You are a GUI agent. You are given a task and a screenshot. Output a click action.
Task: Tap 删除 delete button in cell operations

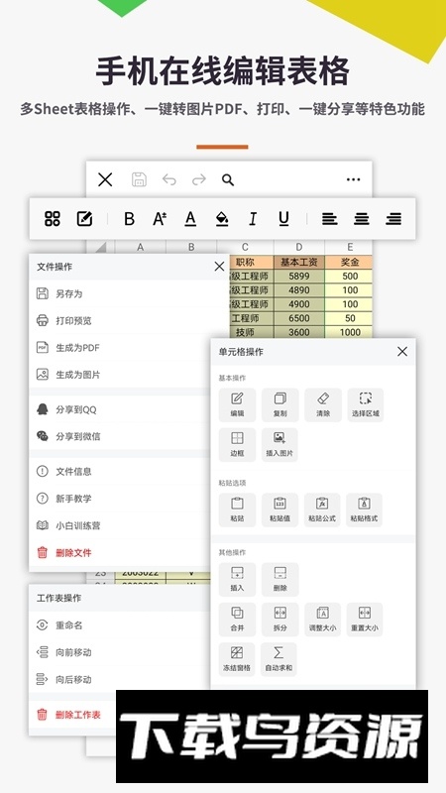[280, 579]
